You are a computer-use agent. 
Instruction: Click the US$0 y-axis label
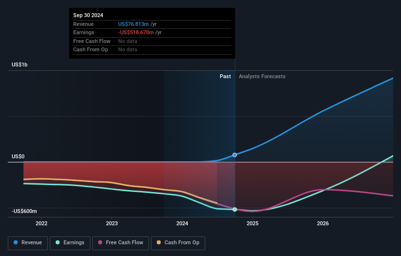click(x=18, y=156)
